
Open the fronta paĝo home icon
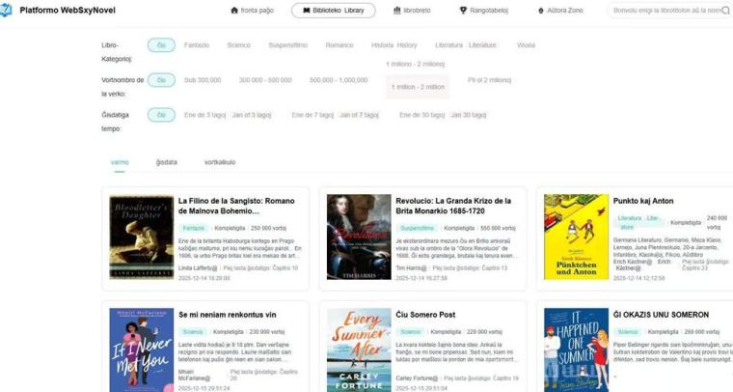pyautogui.click(x=234, y=11)
